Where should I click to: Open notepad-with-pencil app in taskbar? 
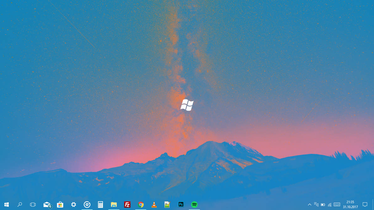168,205
